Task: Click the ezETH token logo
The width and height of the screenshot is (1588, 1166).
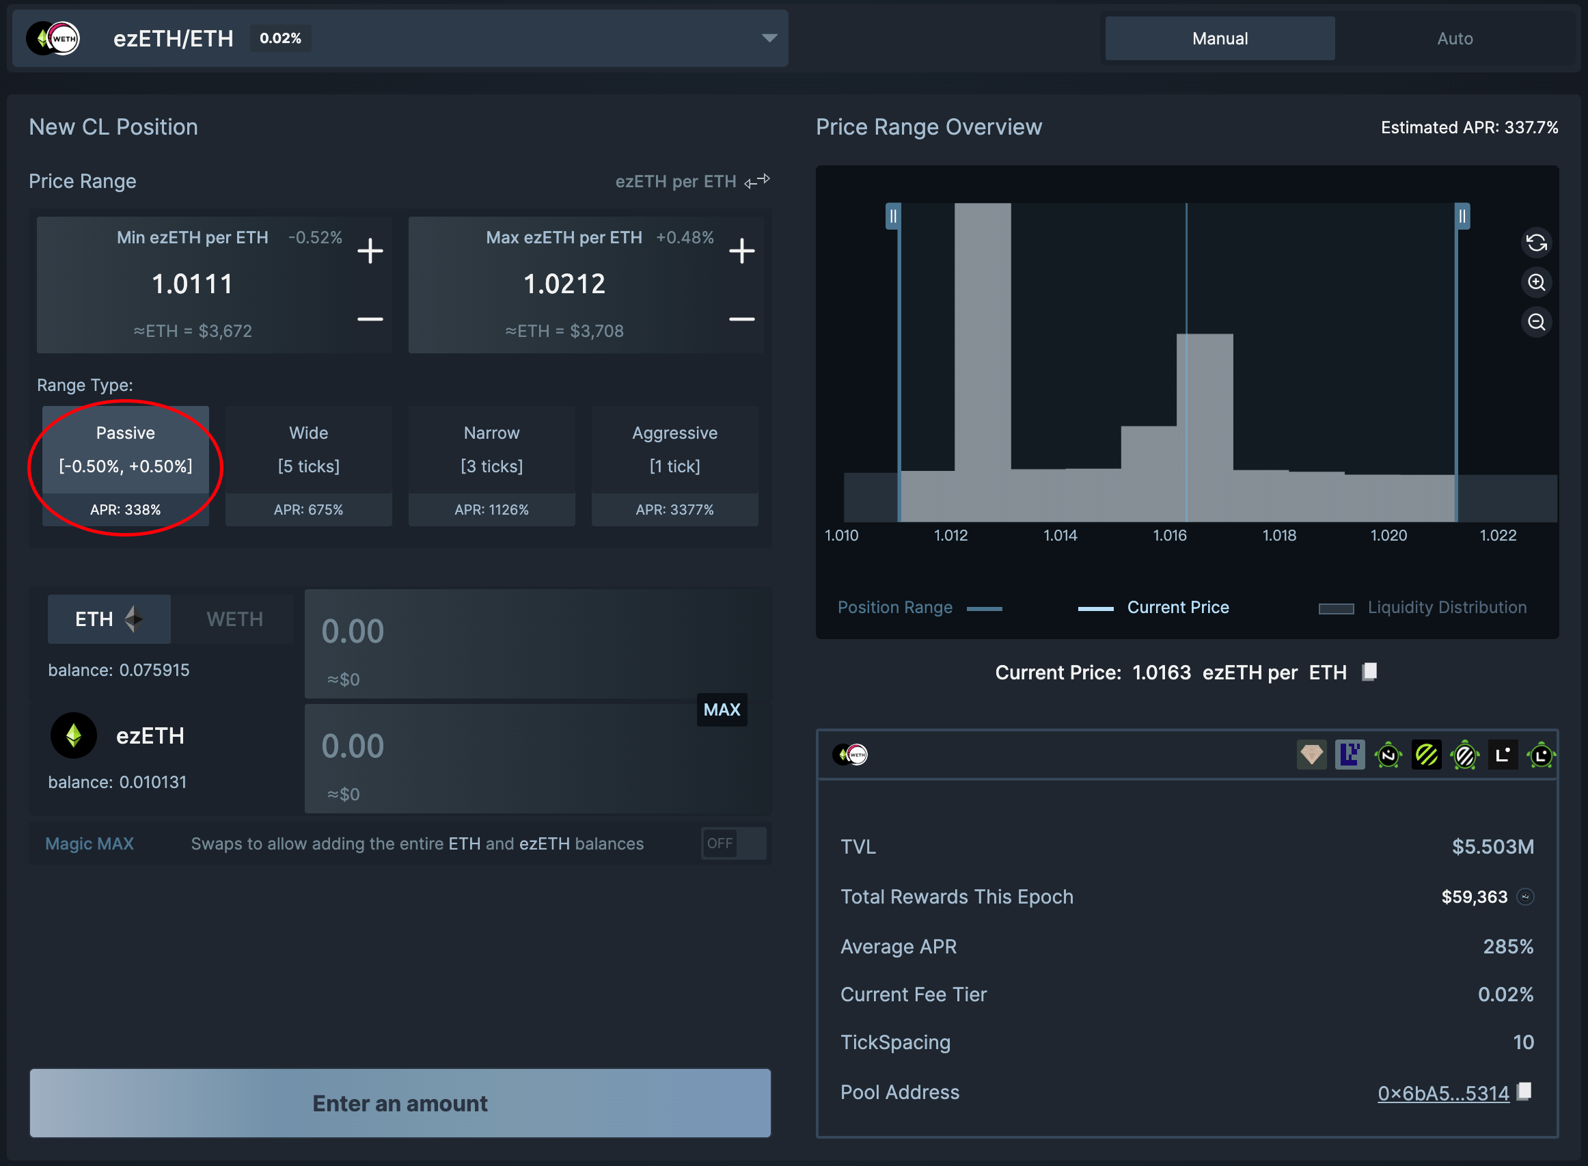Action: coord(73,735)
